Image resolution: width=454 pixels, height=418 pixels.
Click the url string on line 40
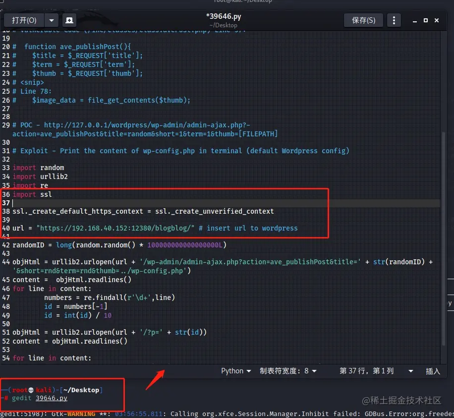tap(115, 228)
